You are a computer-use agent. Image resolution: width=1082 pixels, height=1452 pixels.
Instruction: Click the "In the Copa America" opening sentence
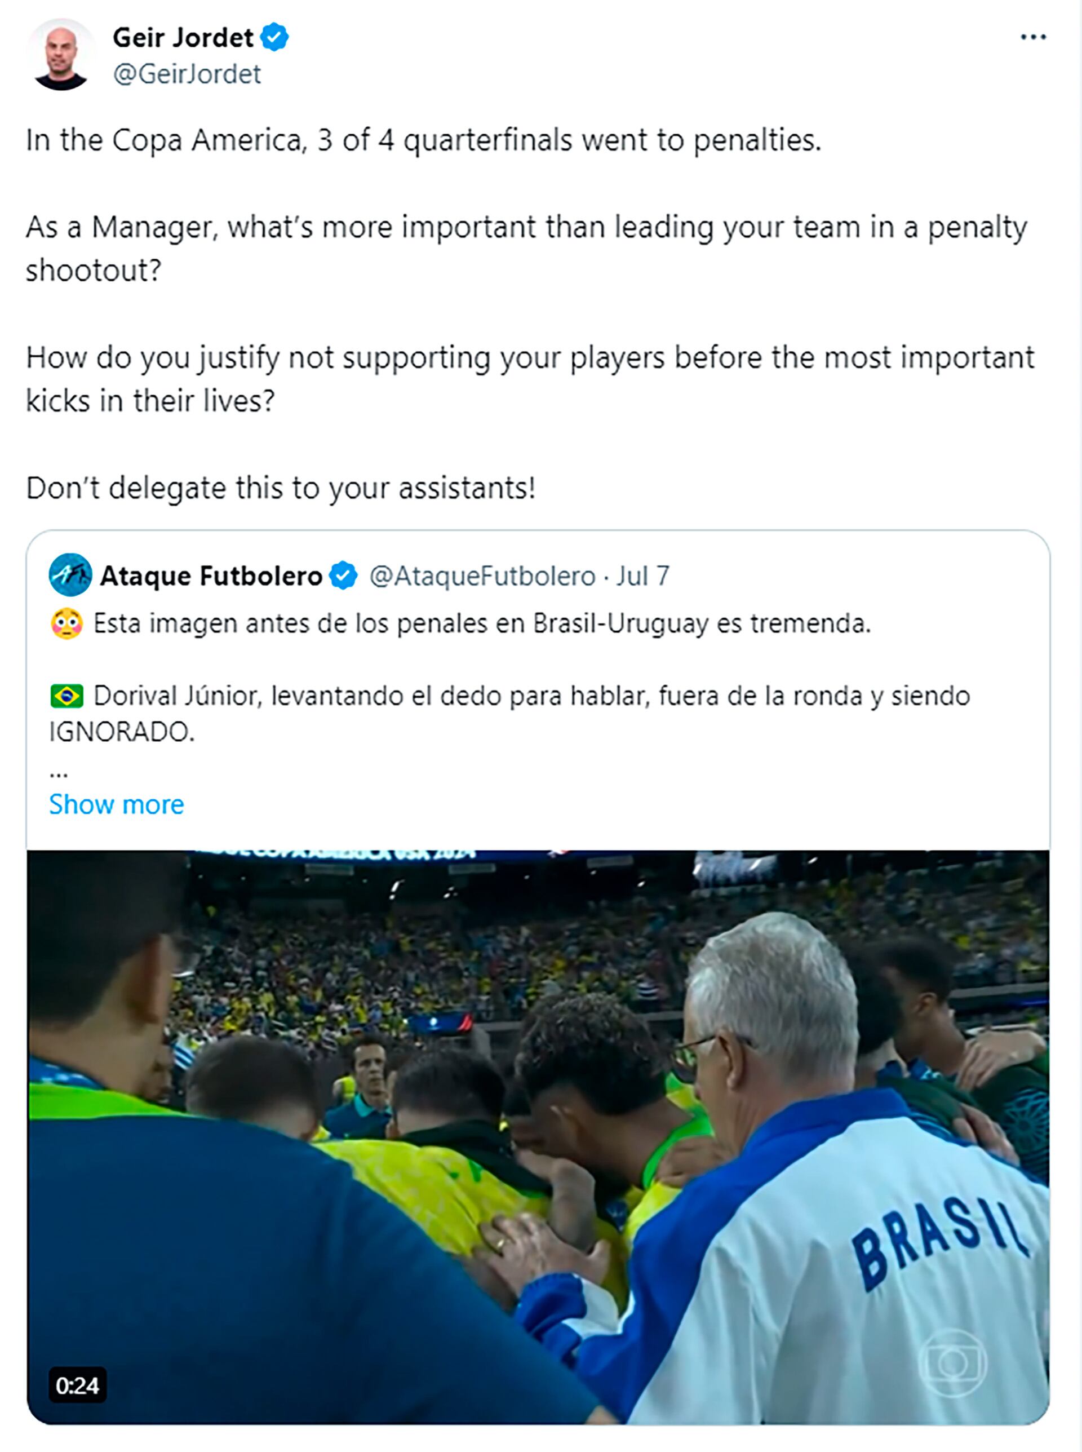pyautogui.click(x=423, y=140)
